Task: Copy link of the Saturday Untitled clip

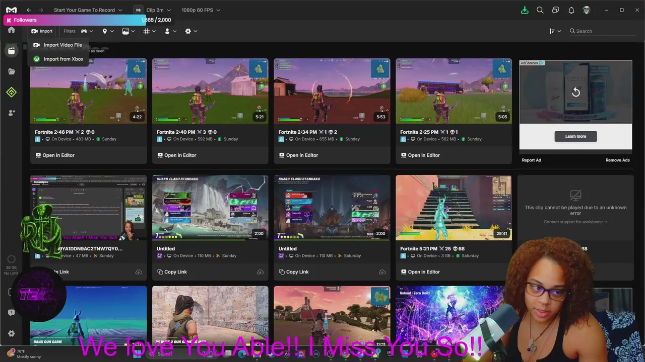Action: click(x=294, y=272)
